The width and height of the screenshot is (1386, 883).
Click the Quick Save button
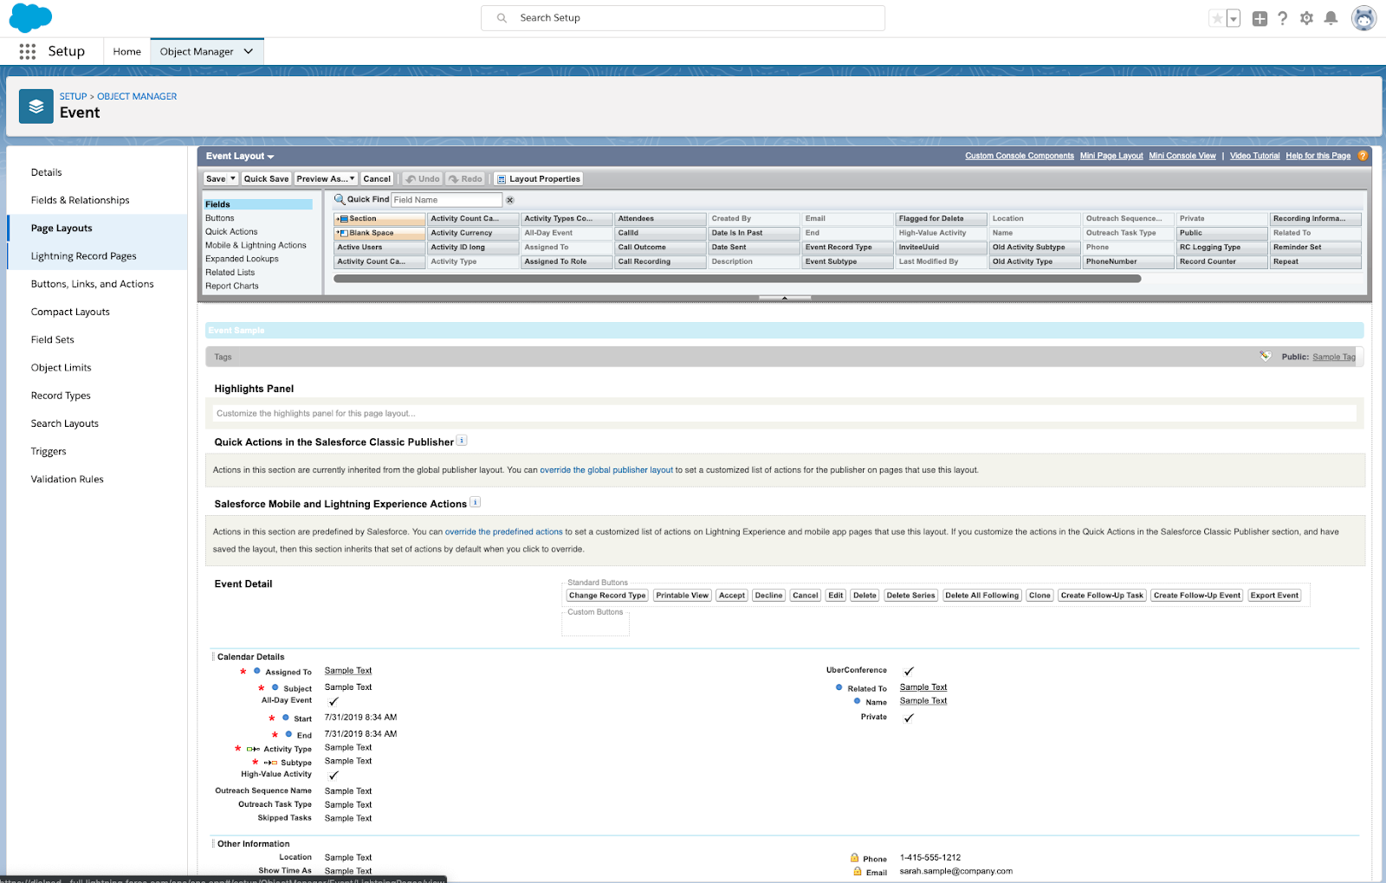(x=266, y=179)
